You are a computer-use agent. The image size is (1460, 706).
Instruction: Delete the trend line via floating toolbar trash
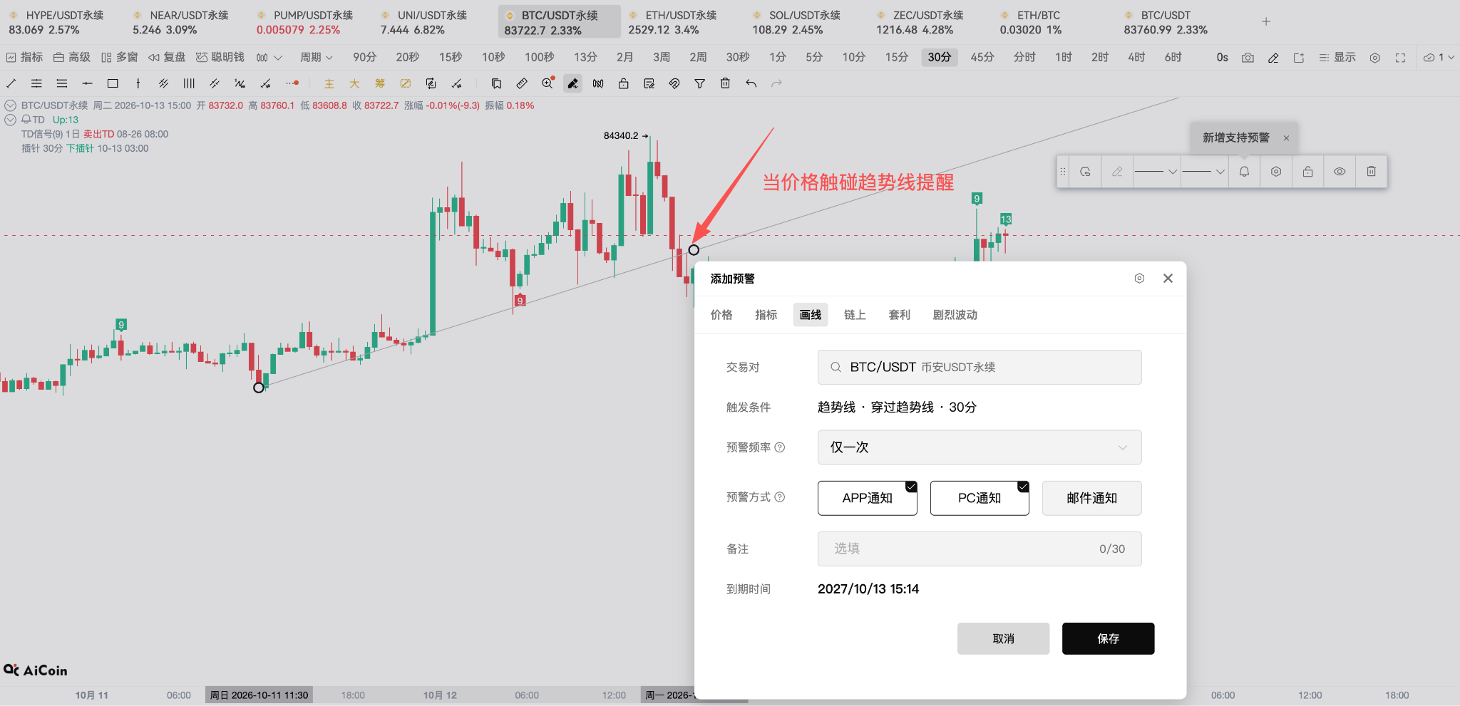coord(1371,172)
